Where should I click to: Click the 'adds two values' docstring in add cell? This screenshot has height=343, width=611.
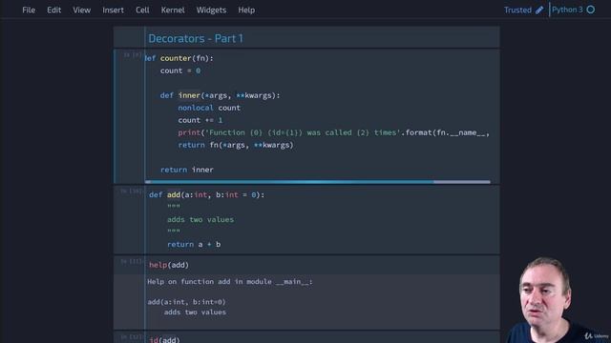click(200, 220)
